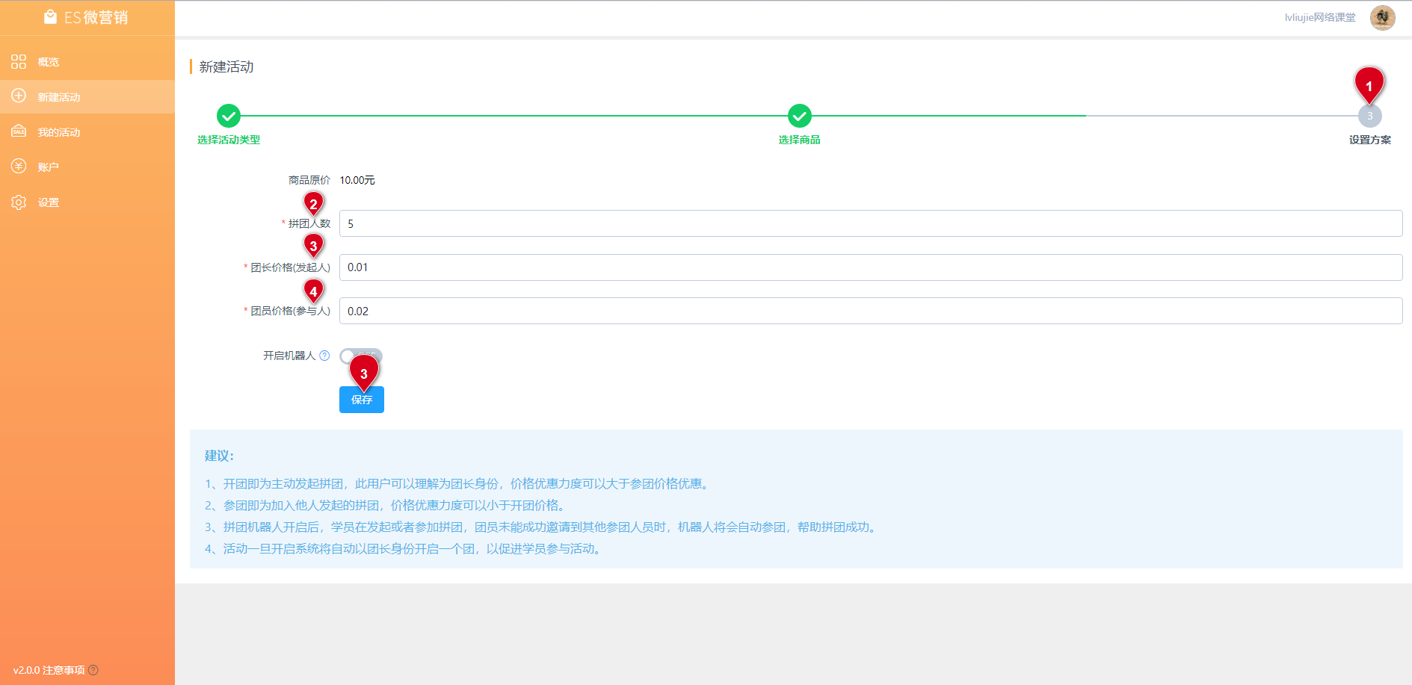1412x685 pixels.
Task: Click the help icon beside 开启机器人
Action: (324, 356)
